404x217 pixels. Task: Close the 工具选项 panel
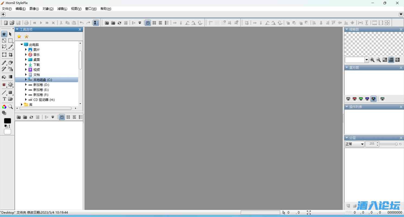[x=80, y=30]
